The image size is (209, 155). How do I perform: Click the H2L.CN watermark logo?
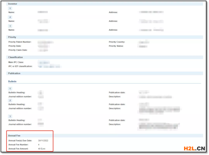[x=194, y=149]
